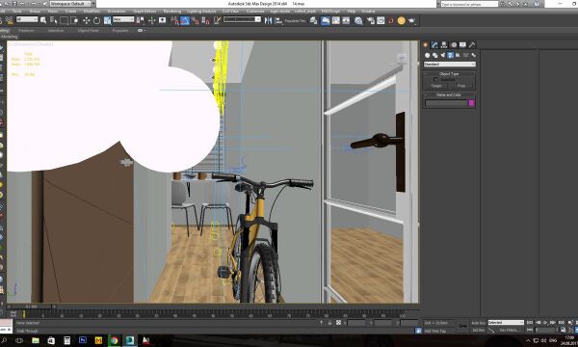The image size is (578, 347).
Task: Open the reference coordinate system dropdown
Action: [123, 19]
